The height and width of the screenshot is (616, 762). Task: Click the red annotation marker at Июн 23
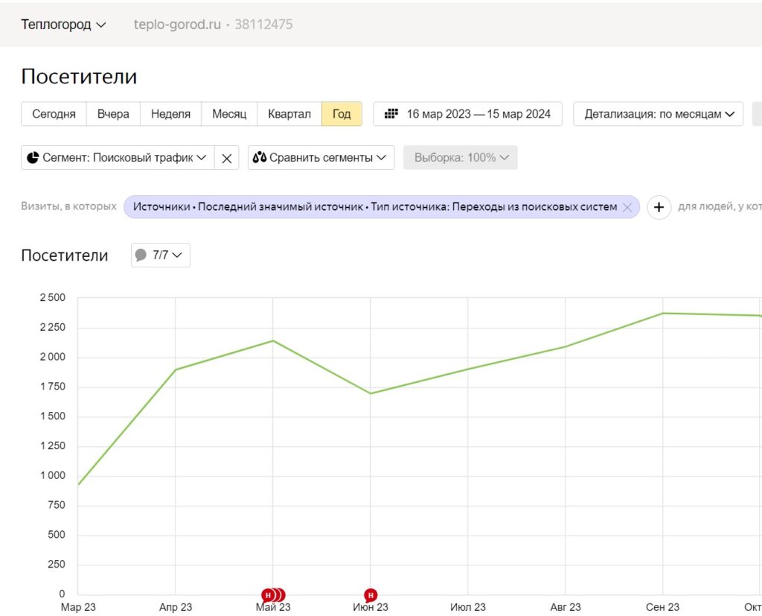click(x=371, y=594)
